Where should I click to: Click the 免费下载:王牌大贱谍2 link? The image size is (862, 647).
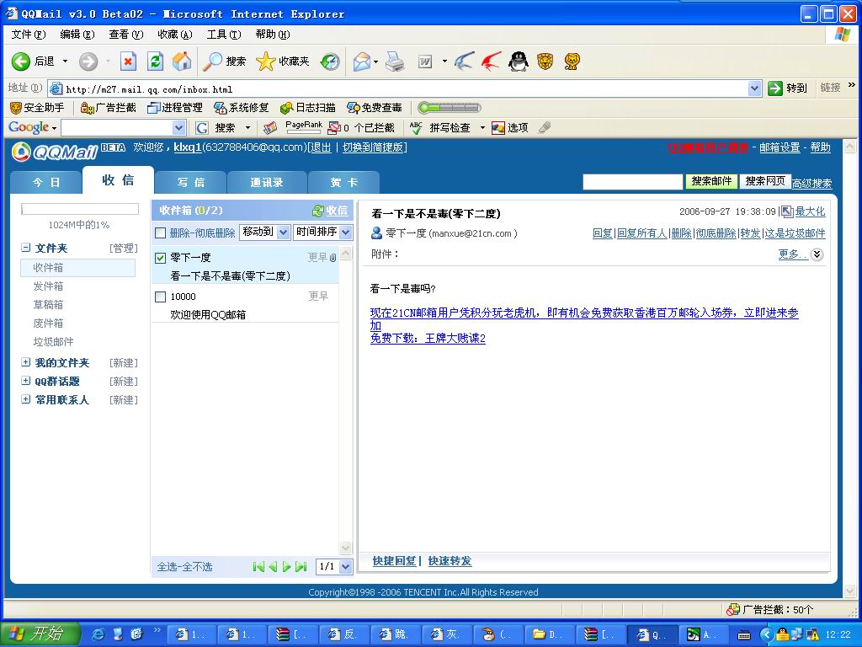pos(428,339)
